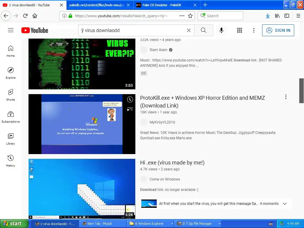Viewport: 304px width, 228px height.
Task: Click 'Download link: no longer available' description
Action: (169, 190)
